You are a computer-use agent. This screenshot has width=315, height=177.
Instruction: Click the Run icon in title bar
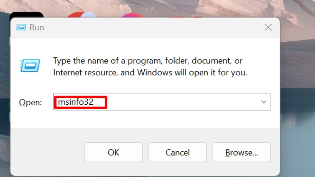click(21, 27)
